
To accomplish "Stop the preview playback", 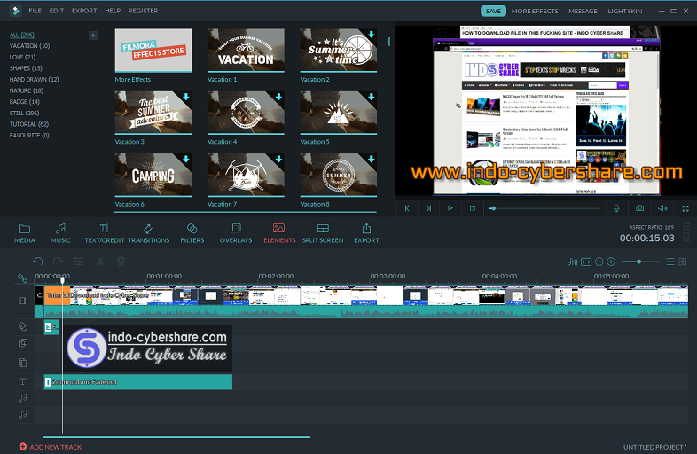I will (x=473, y=208).
